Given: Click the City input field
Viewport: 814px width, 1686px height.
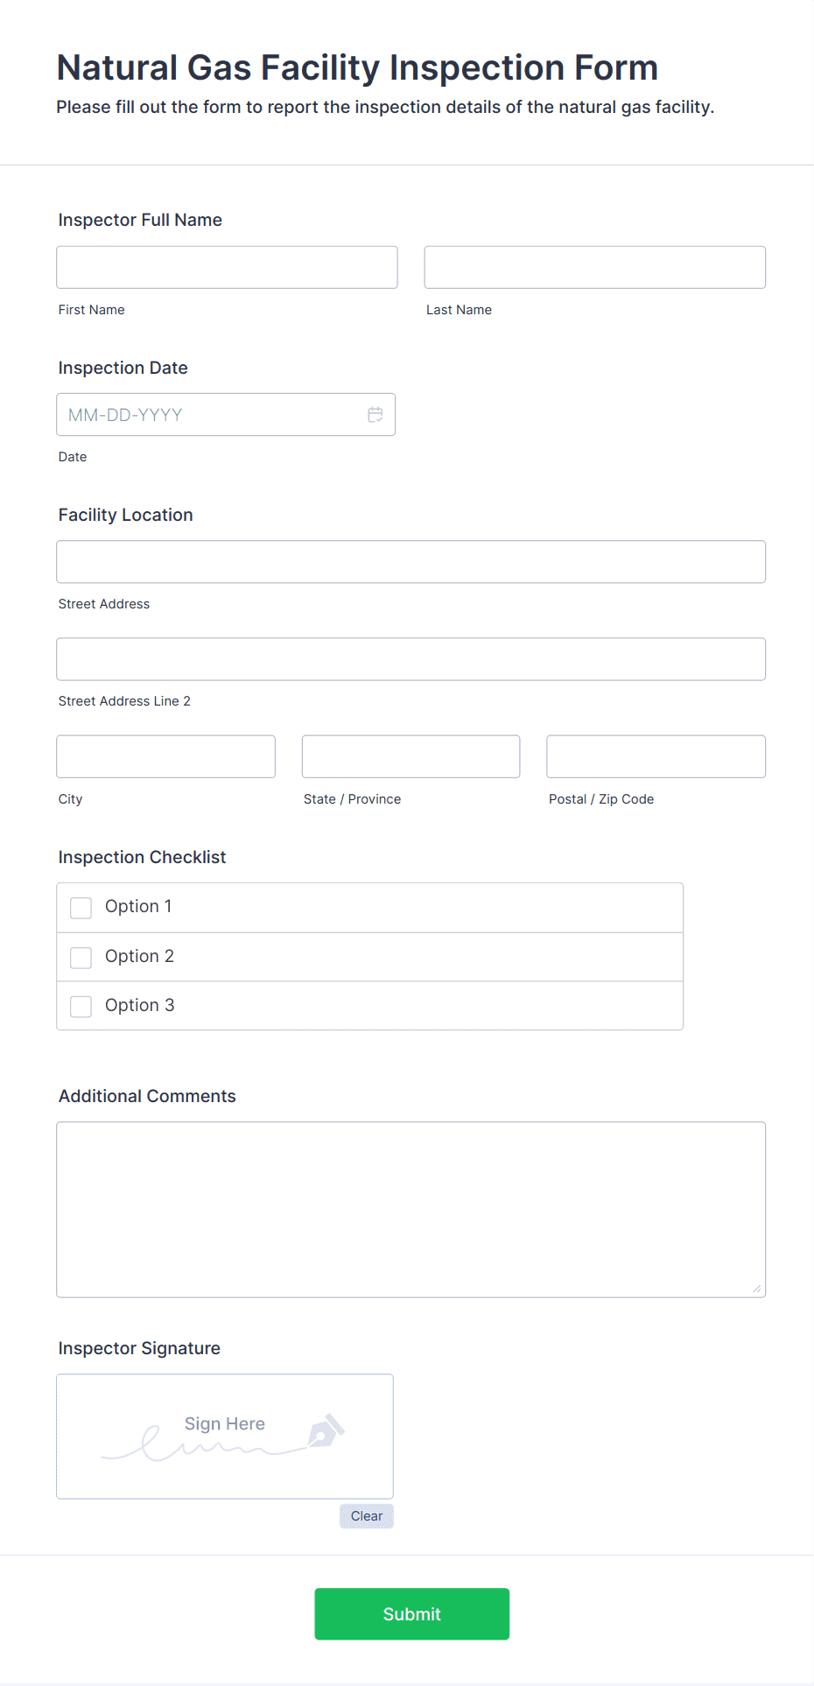Looking at the screenshot, I should pyautogui.click(x=166, y=756).
